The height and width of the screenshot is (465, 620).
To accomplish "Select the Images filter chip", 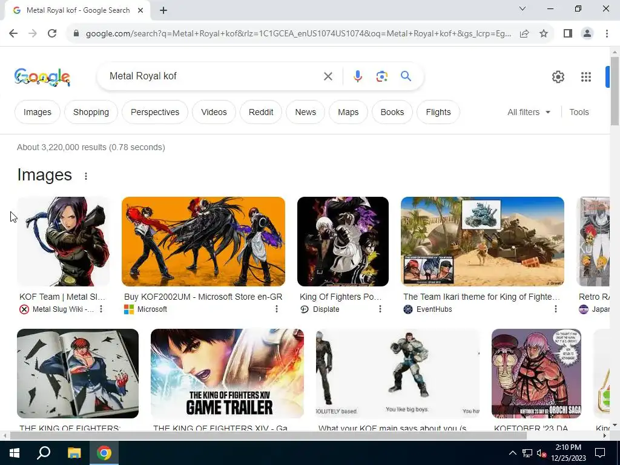I will (x=37, y=112).
